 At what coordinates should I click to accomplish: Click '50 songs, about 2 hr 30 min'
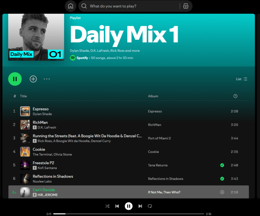[x=112, y=58]
